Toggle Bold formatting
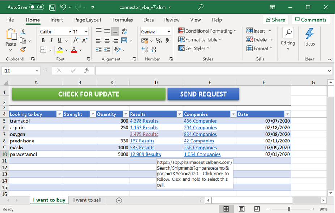This screenshot has height=213, width=335. tap(43, 41)
